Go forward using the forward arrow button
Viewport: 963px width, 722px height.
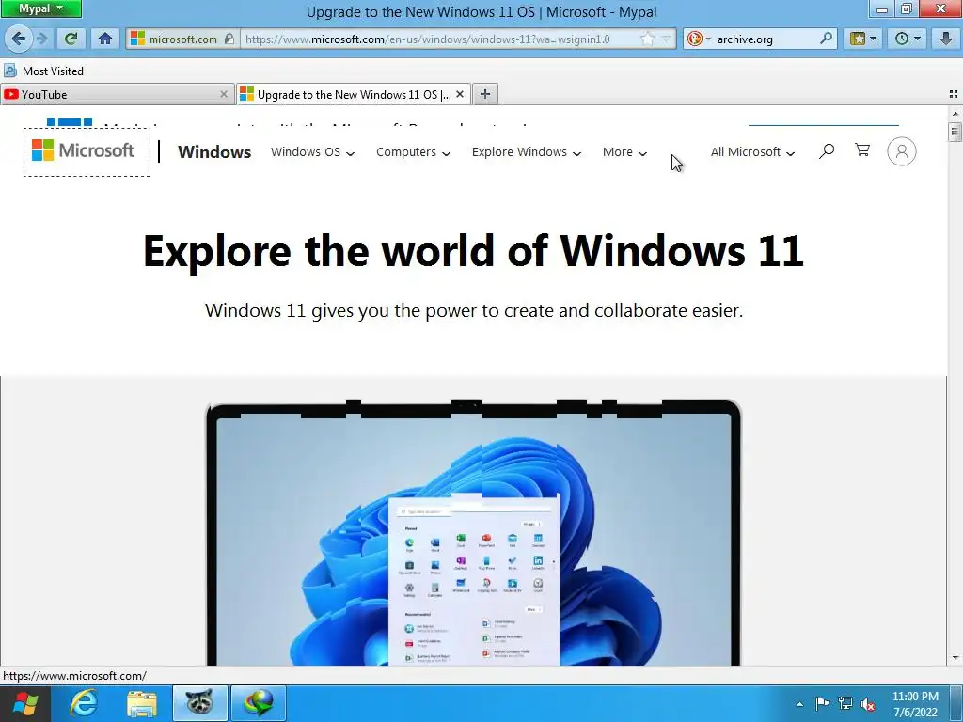41,39
